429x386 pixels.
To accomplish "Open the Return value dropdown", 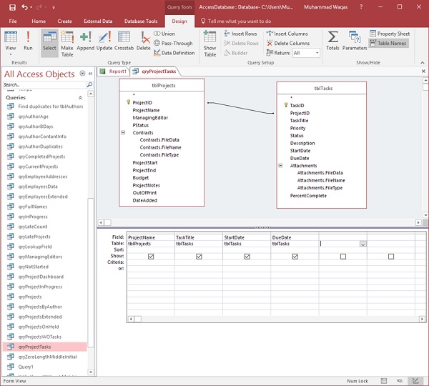I will point(317,53).
